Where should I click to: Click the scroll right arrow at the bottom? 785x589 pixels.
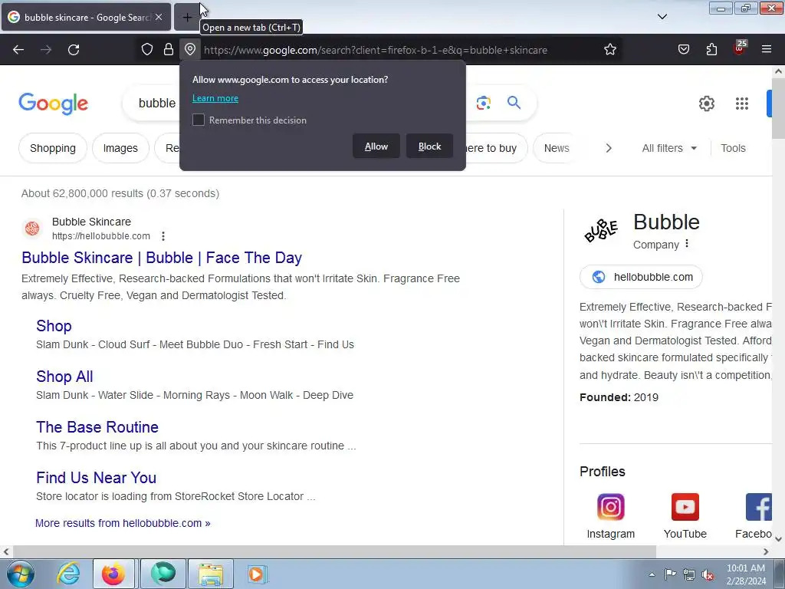click(766, 551)
